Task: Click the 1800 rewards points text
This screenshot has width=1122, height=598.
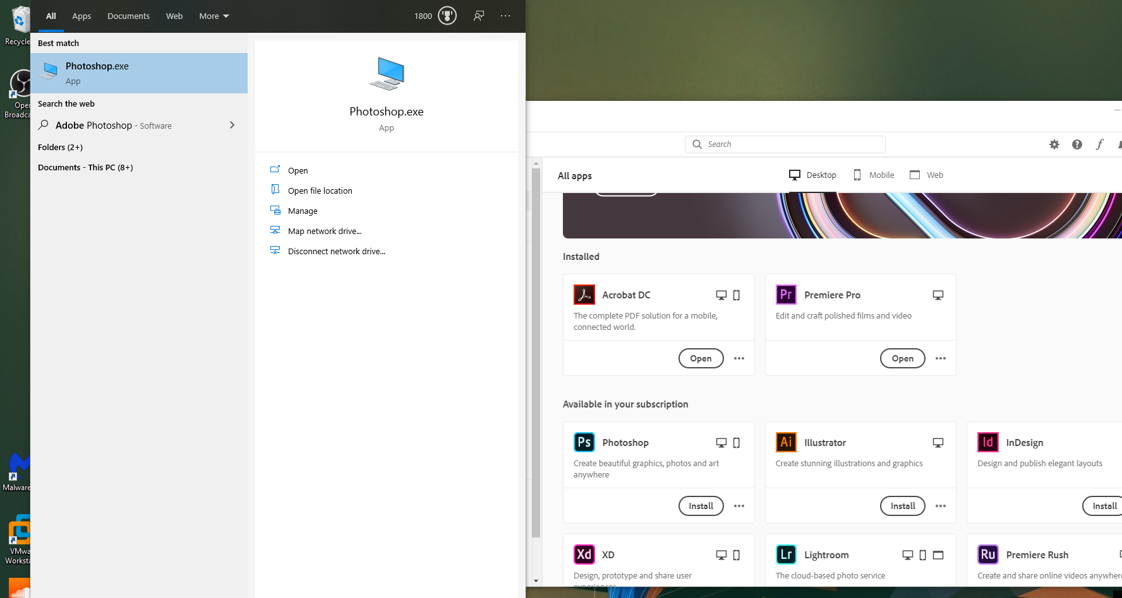Action: coord(423,16)
